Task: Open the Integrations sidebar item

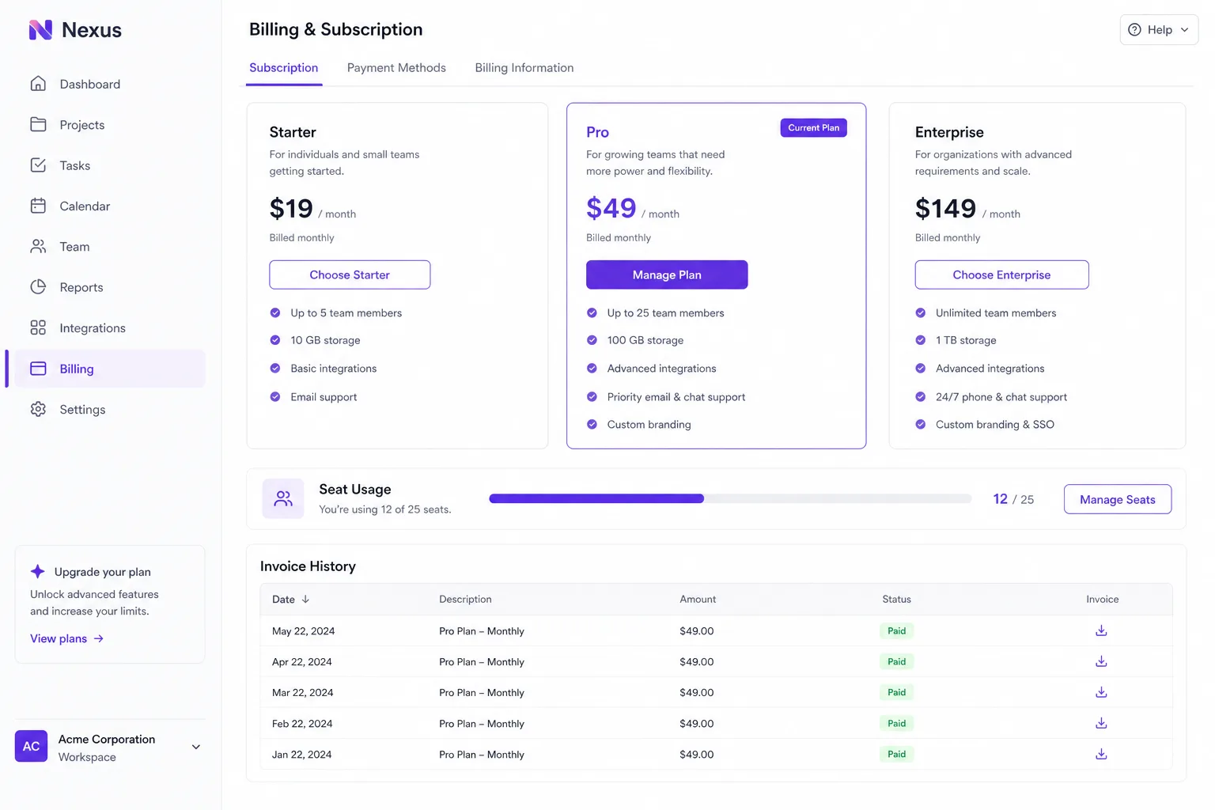Action: [110, 327]
